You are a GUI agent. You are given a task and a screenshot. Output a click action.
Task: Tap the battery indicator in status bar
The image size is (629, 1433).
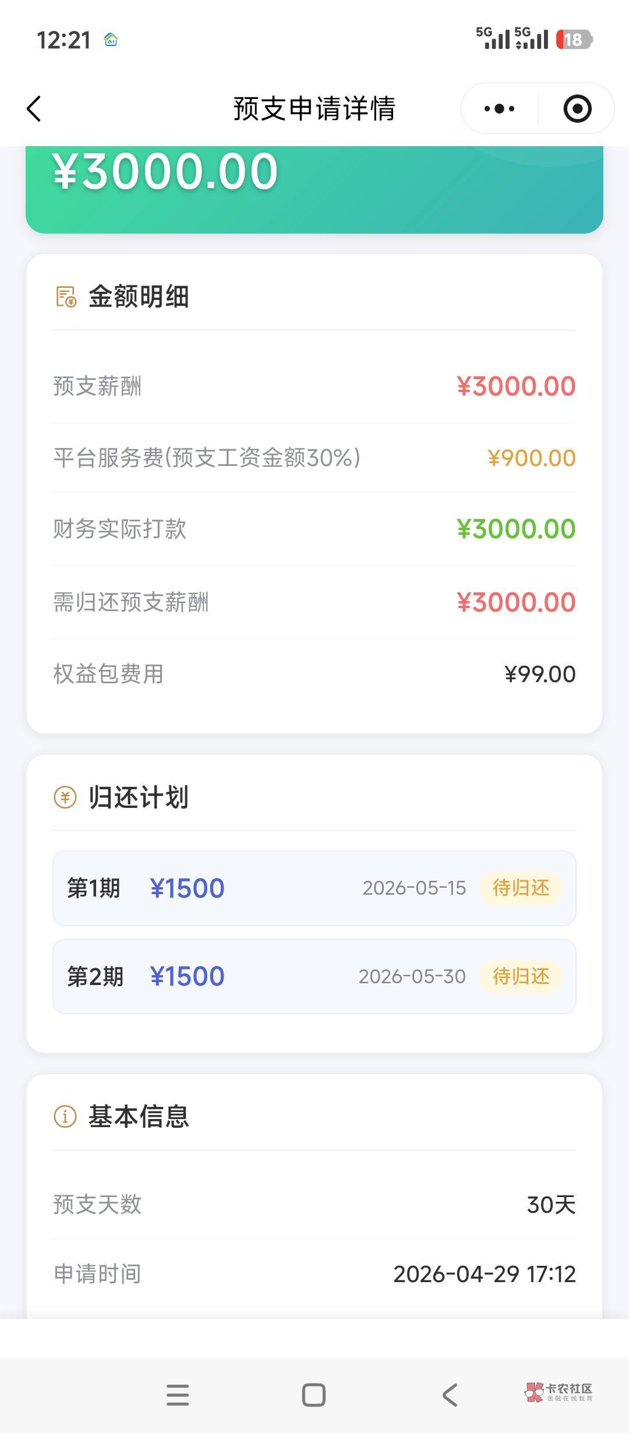point(574,40)
